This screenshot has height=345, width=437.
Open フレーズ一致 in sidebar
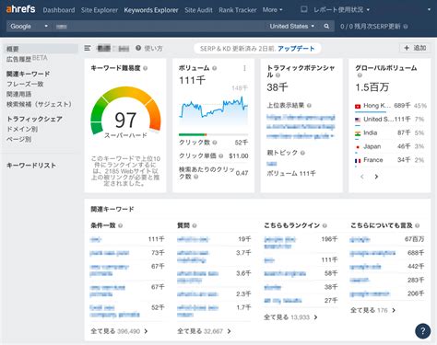point(25,84)
